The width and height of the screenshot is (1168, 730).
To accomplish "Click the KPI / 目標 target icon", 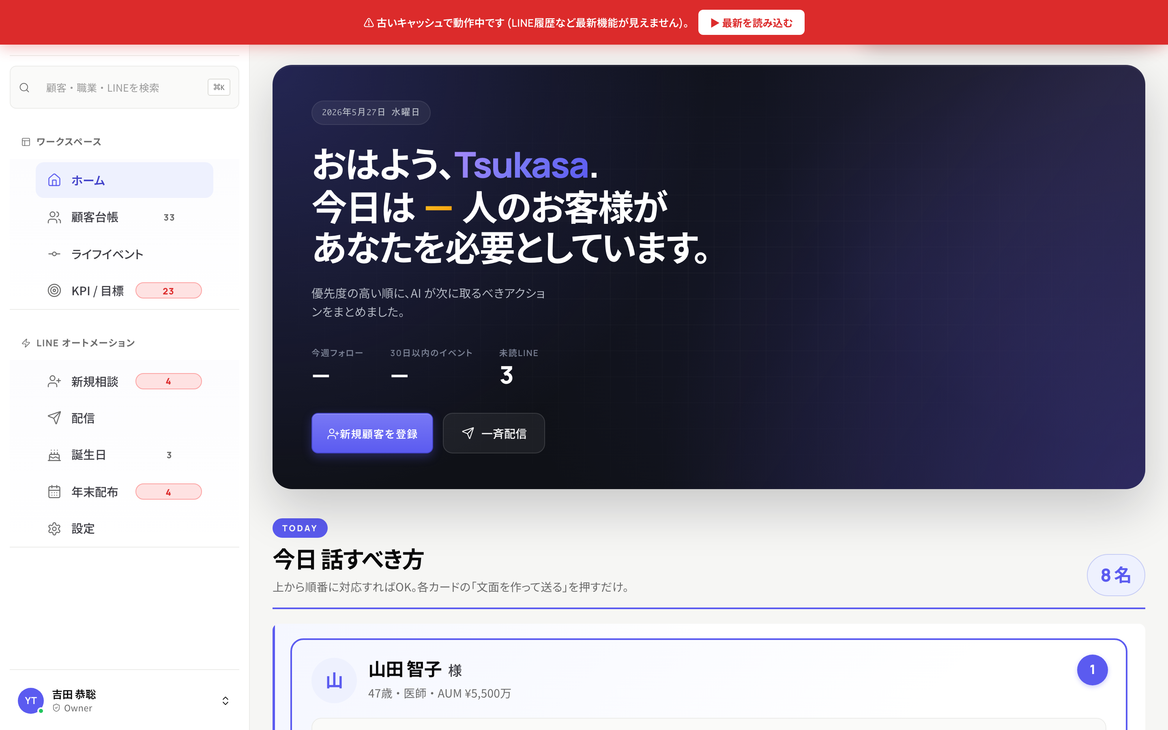I will (x=54, y=291).
